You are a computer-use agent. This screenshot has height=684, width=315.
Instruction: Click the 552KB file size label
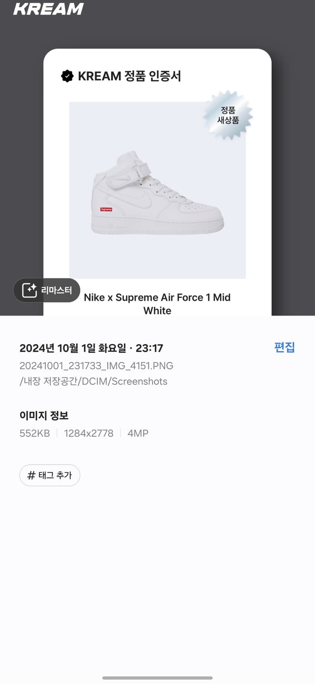click(x=34, y=433)
